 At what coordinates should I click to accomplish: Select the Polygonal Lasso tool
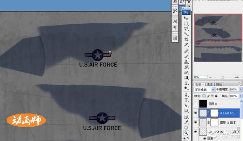186,29
